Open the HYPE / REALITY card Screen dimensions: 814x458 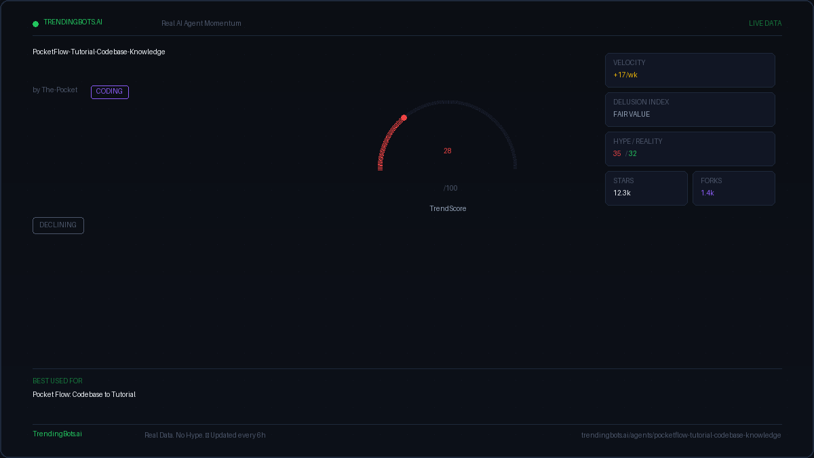point(690,149)
